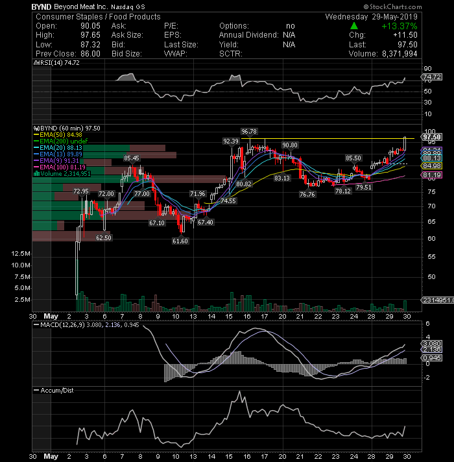
Task: Click the 92.39 price annotation
Action: (231, 141)
